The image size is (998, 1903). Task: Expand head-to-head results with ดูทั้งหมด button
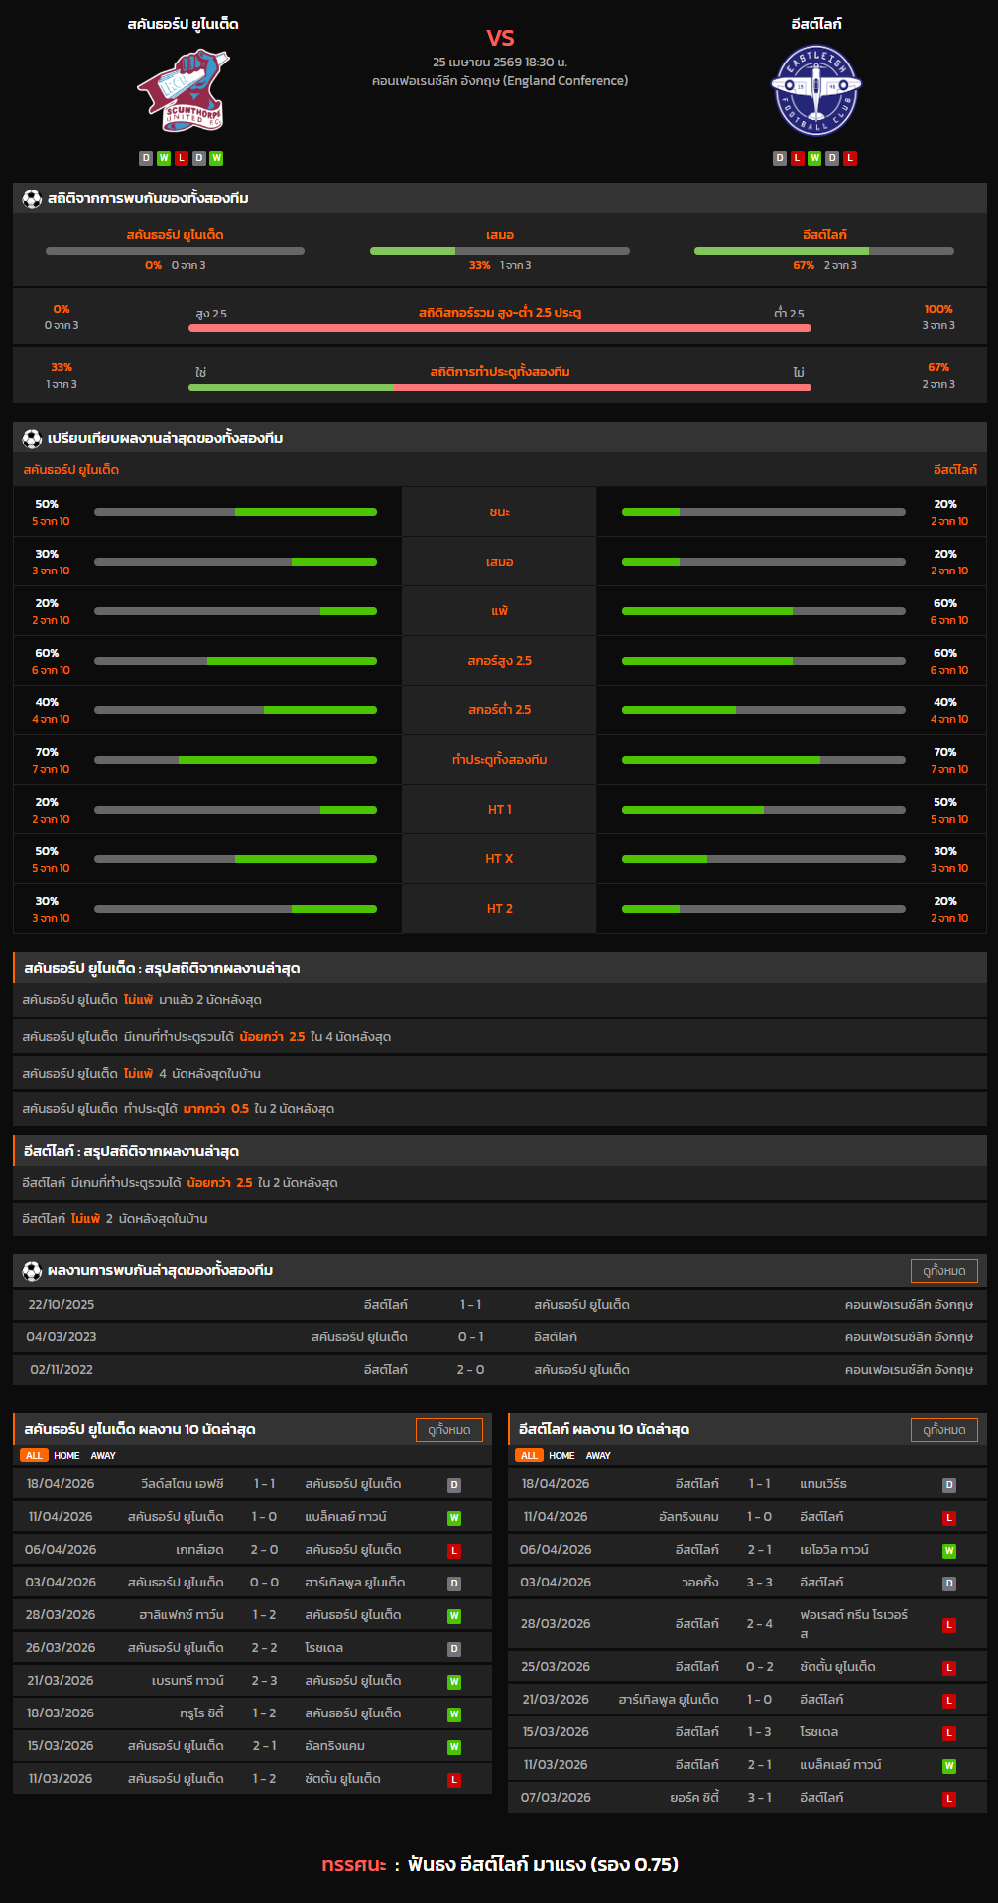[943, 1271]
